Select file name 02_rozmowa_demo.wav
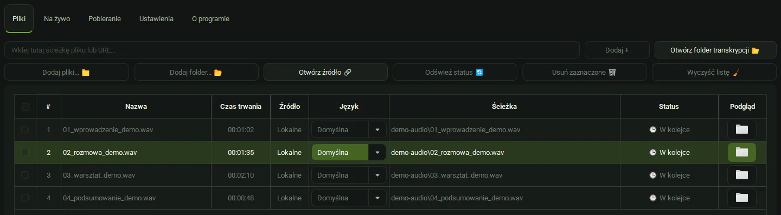Screen dimensions: 781x215 point(100,153)
